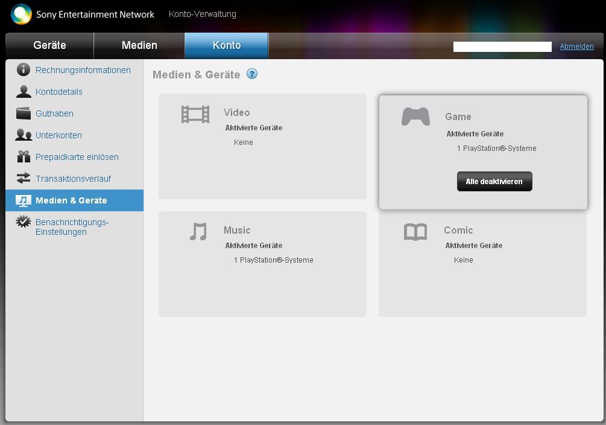Click 'Aktivierte Geräte' label in Music card
The width and height of the screenshot is (606, 425).
pos(254,245)
